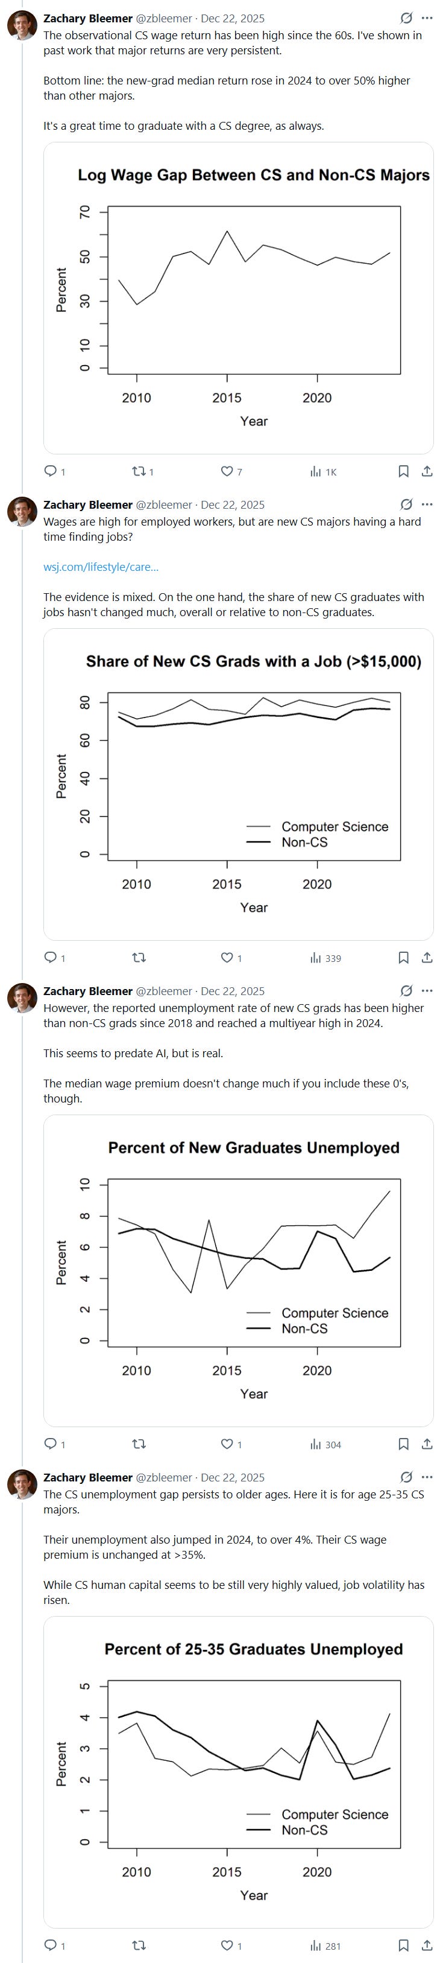Click Grok icon on the 25-35 unemployment tweet
443x1963 pixels.
(406, 1477)
